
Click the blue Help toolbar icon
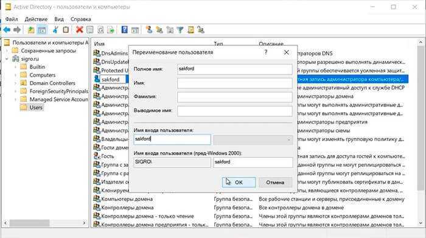click(124, 30)
